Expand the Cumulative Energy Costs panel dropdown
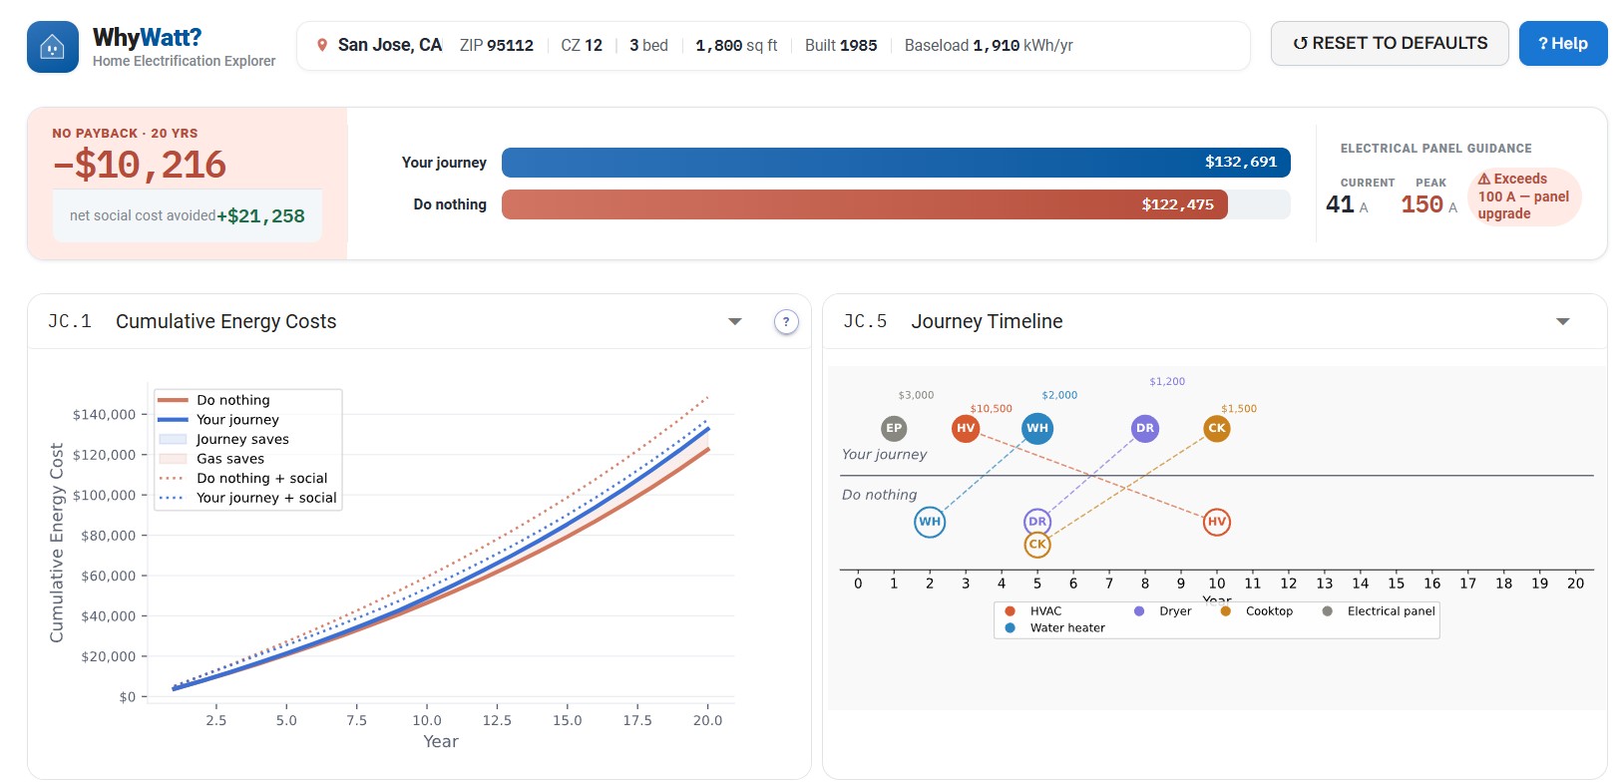The image size is (1623, 784). point(735,321)
